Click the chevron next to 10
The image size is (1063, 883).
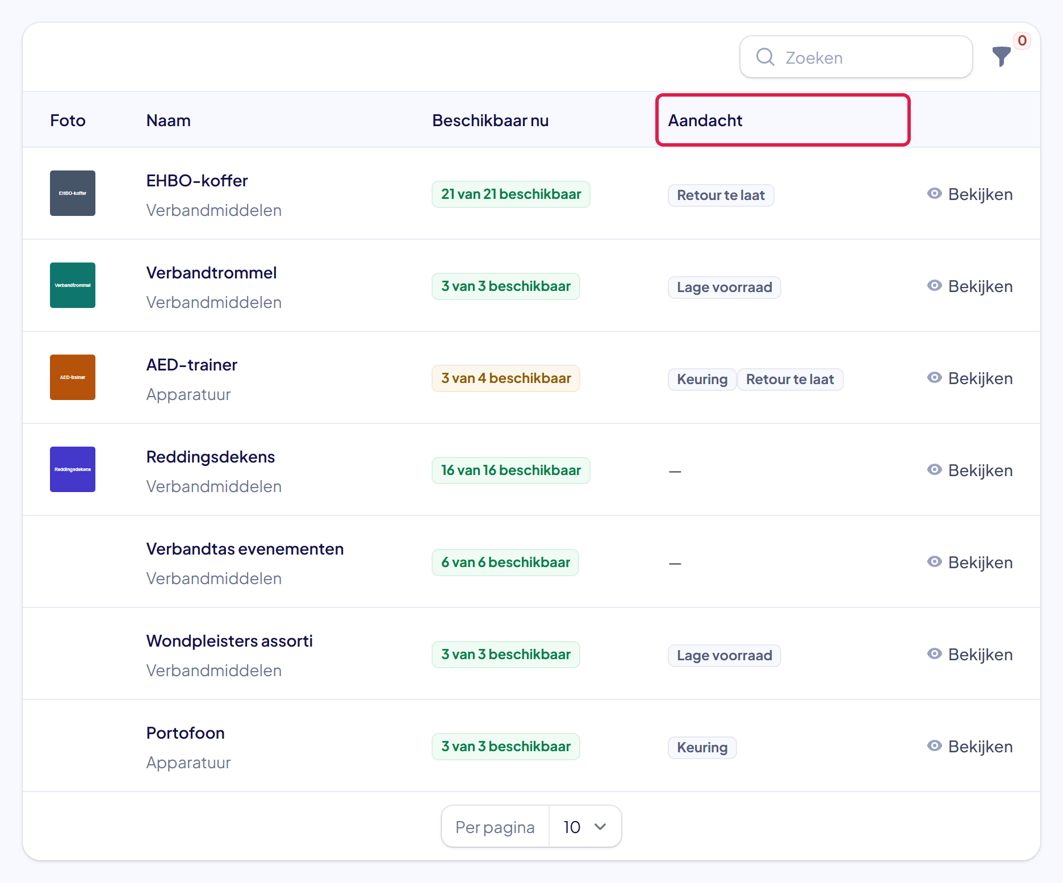(600, 827)
